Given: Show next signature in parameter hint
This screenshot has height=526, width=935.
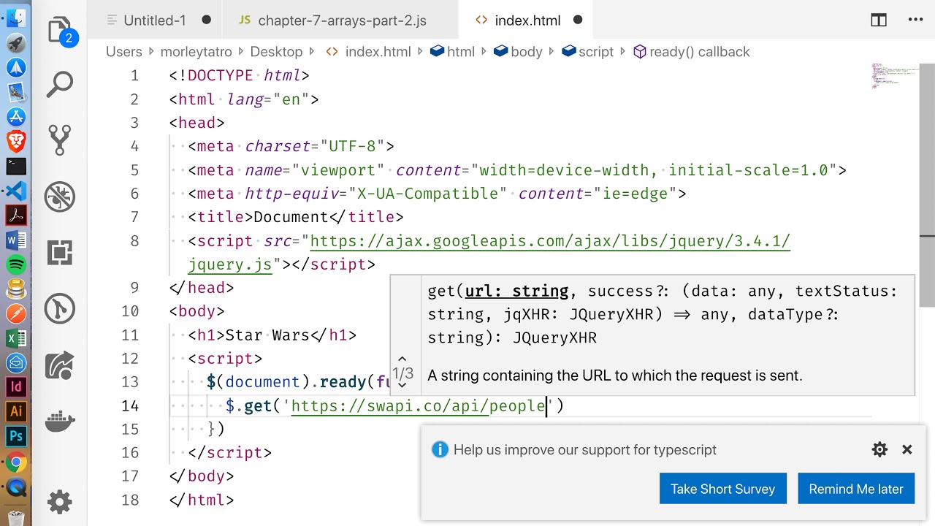Looking at the screenshot, I should coord(402,386).
